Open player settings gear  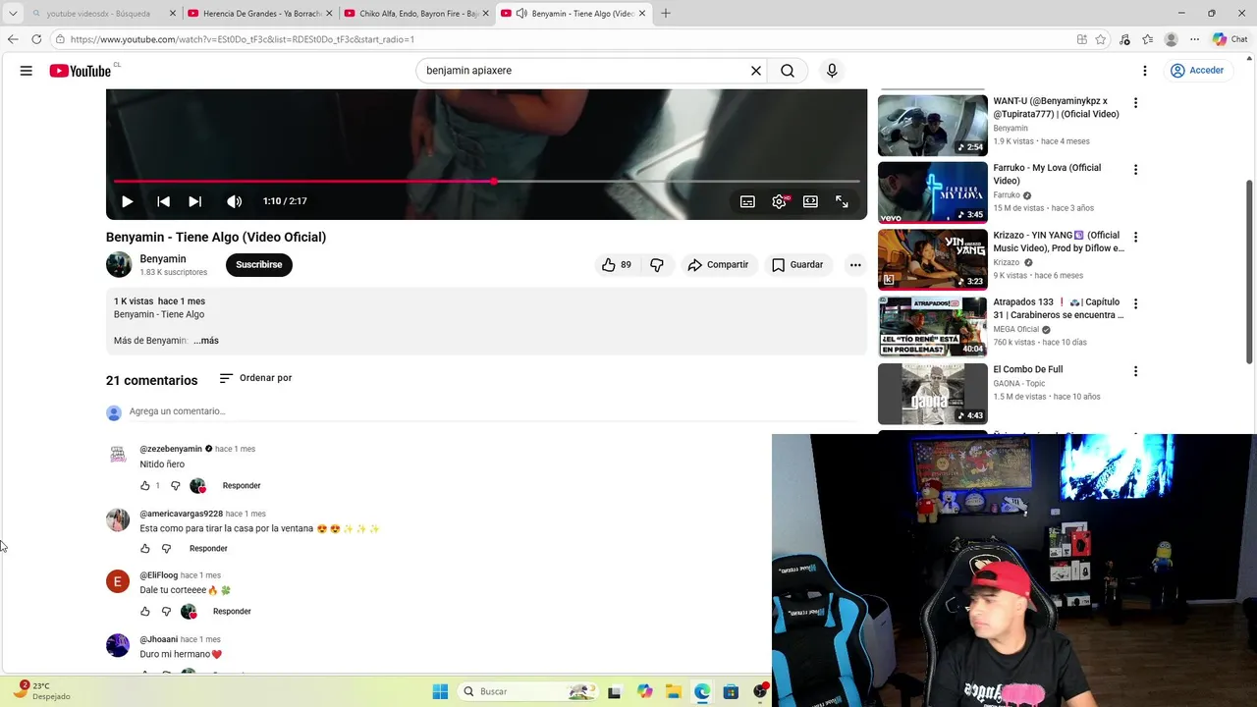(779, 201)
